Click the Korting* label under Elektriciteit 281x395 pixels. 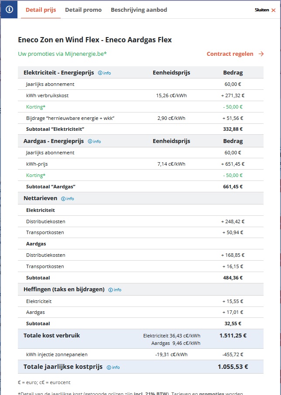coord(36,107)
